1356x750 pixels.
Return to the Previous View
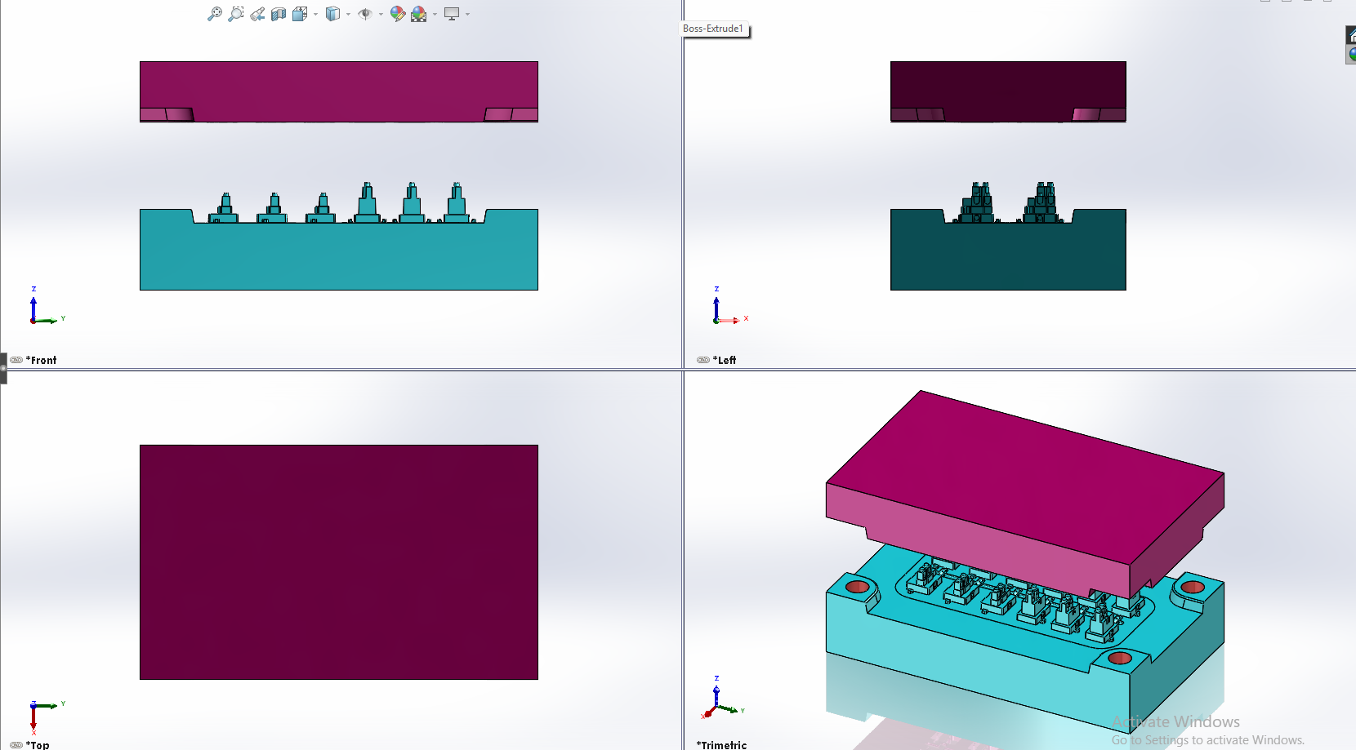[257, 14]
